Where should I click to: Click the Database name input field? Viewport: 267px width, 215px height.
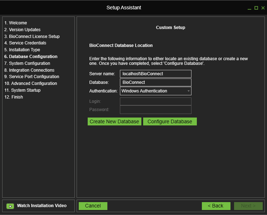point(155,82)
